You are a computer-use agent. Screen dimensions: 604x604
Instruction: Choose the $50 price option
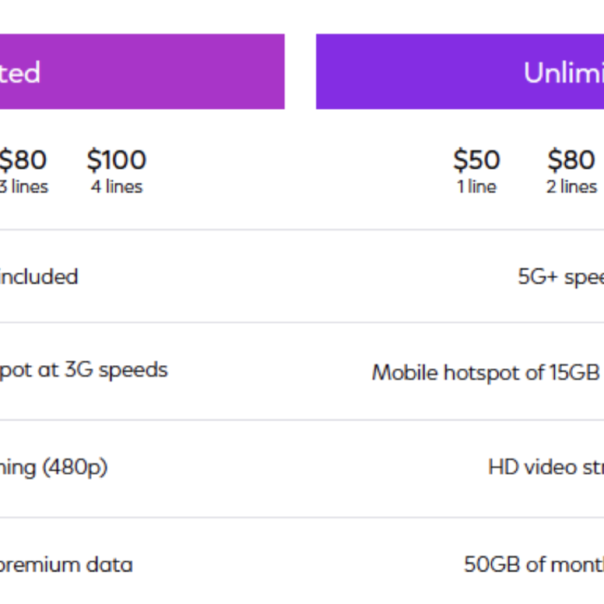[x=476, y=160]
